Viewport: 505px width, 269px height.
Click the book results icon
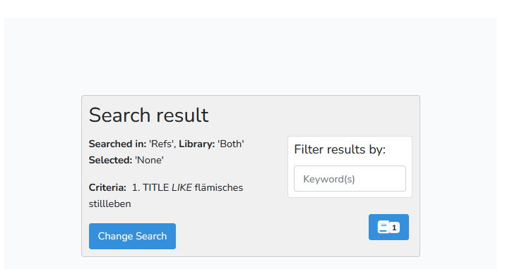384,227
